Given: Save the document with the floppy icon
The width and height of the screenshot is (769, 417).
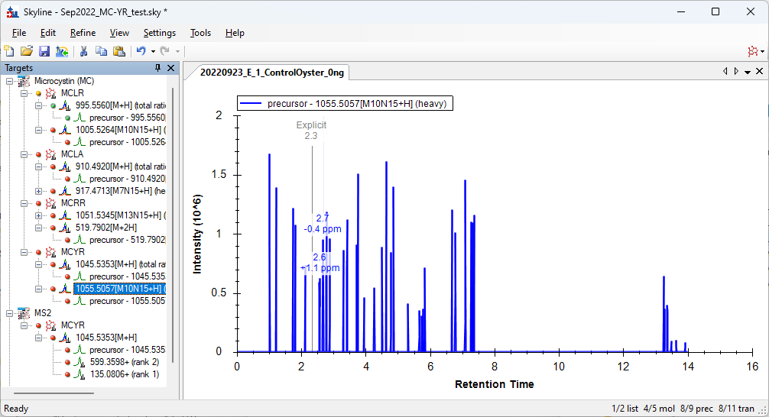Looking at the screenshot, I should coord(44,51).
